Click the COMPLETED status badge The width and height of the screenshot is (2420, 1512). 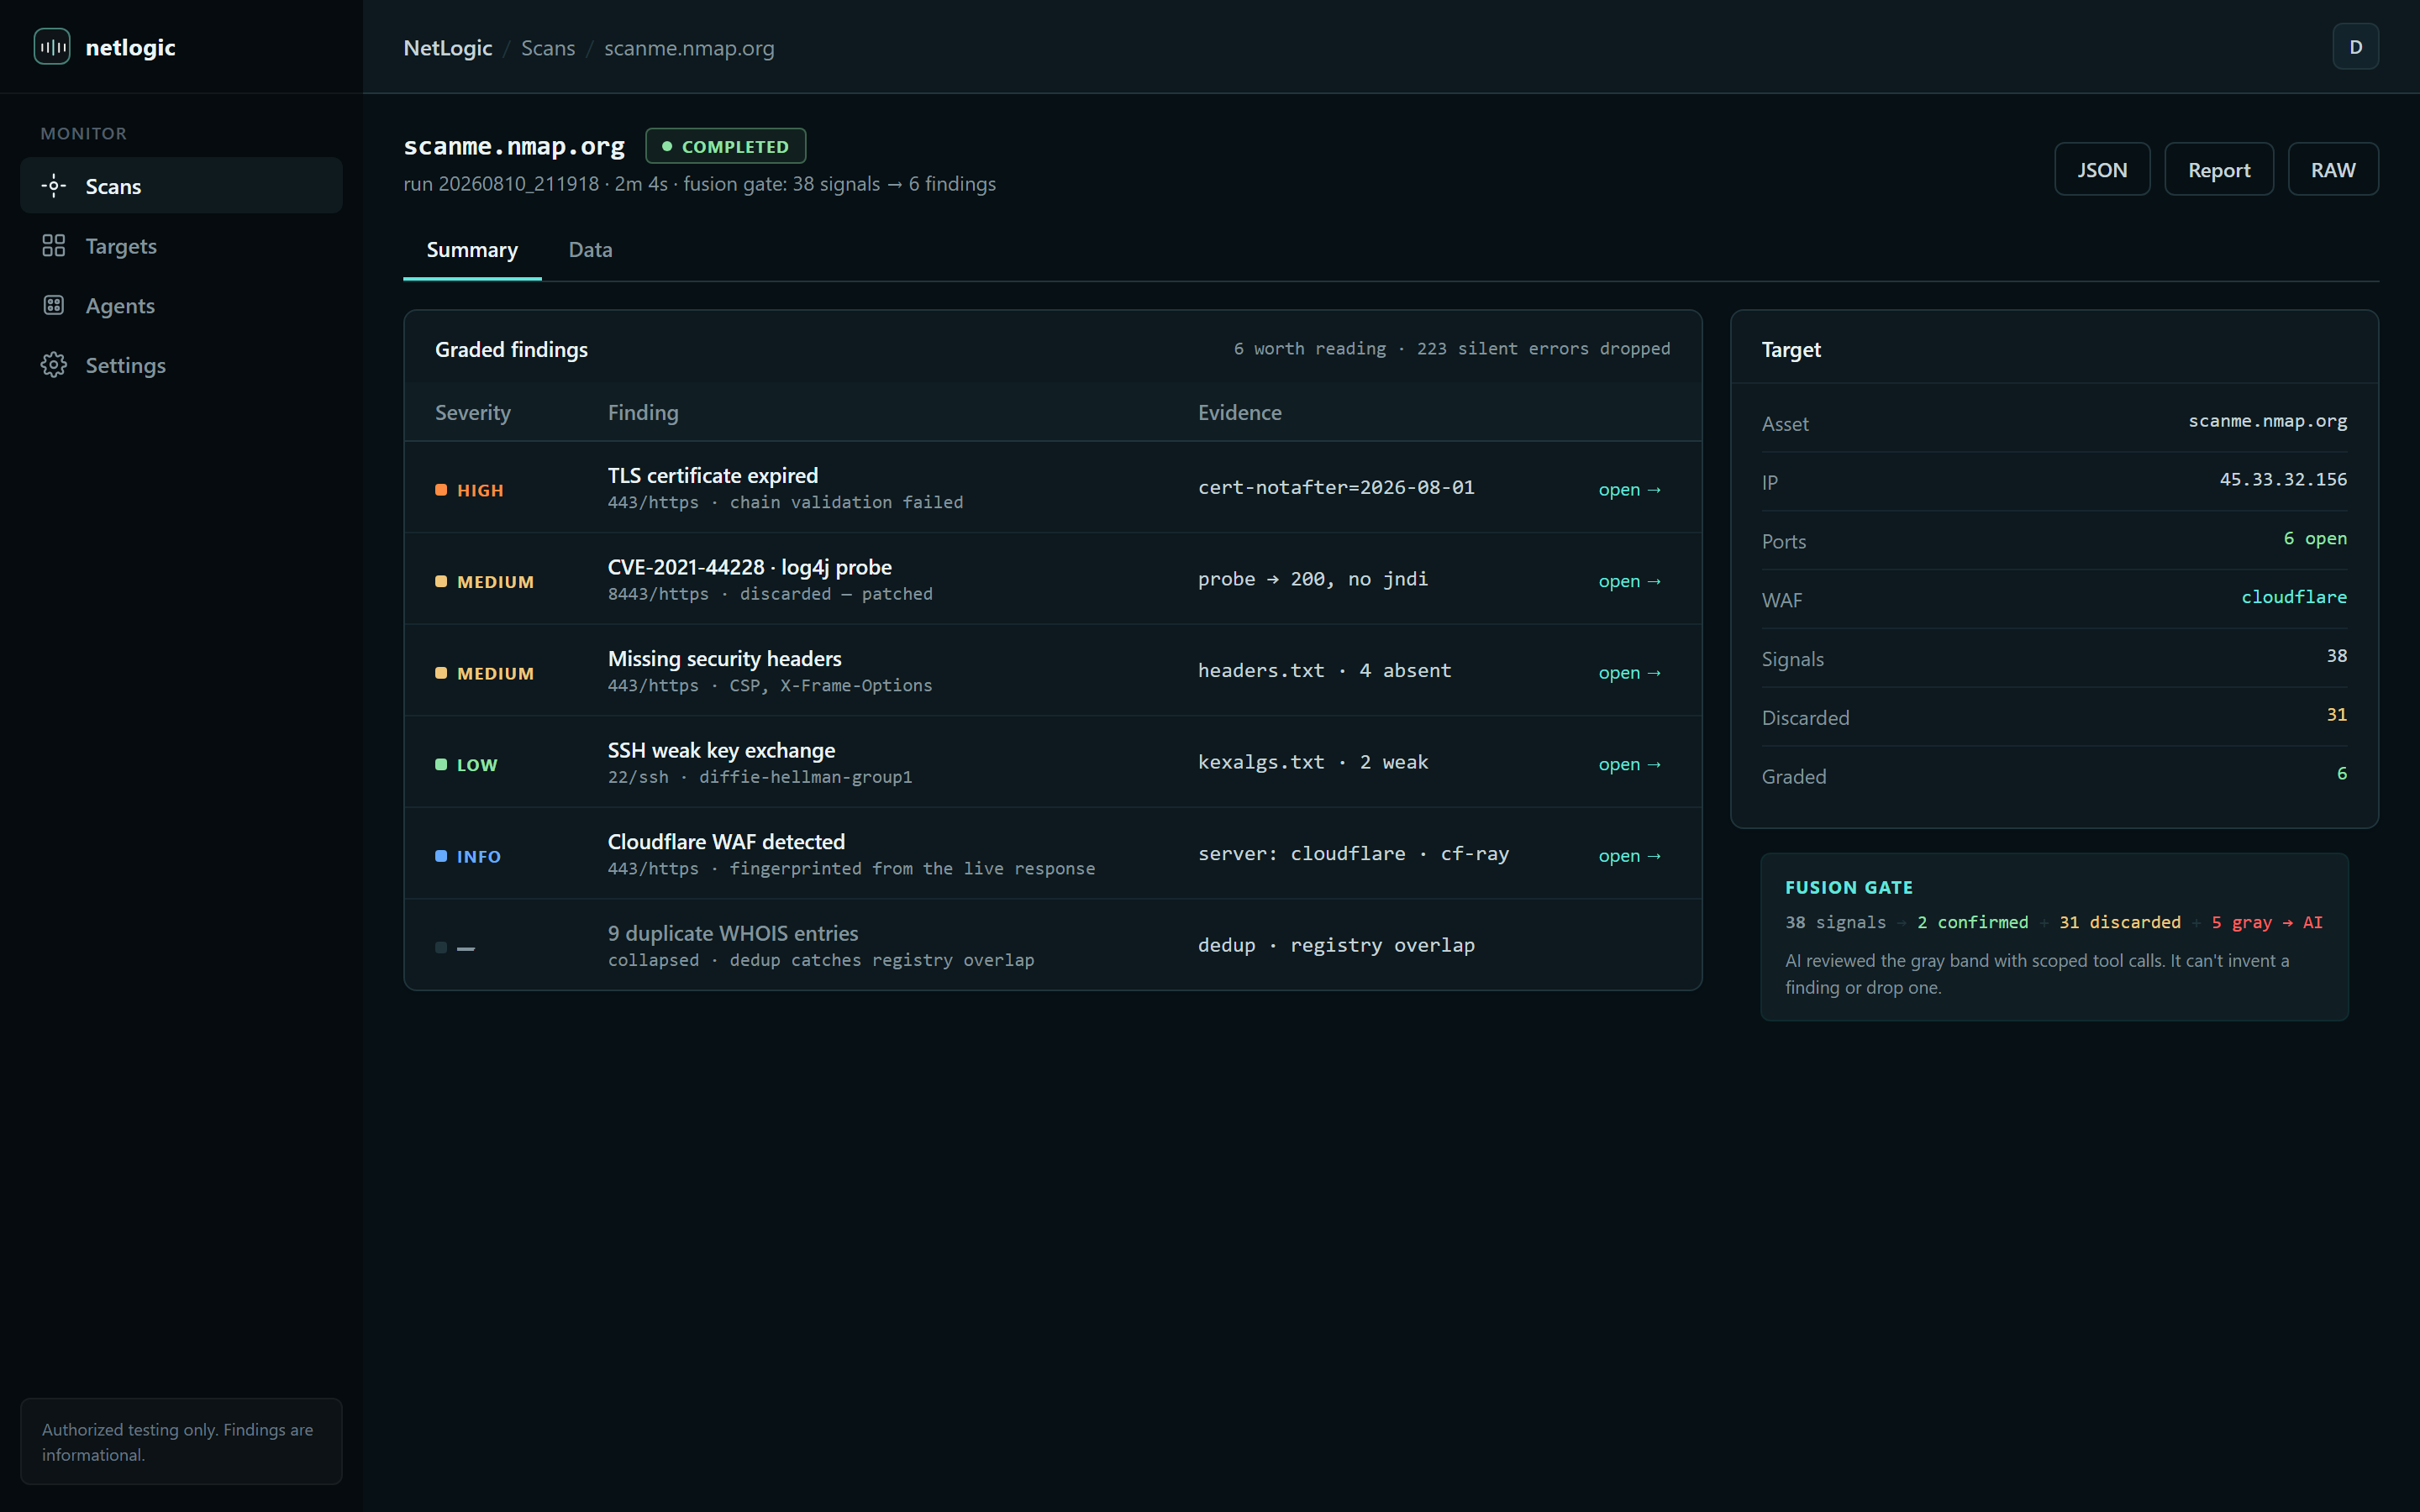coord(725,146)
